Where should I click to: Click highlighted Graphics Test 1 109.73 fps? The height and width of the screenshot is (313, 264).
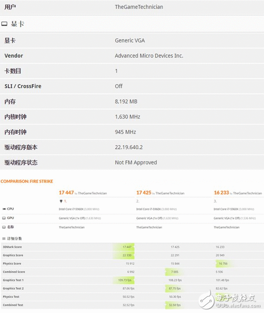point(125,280)
